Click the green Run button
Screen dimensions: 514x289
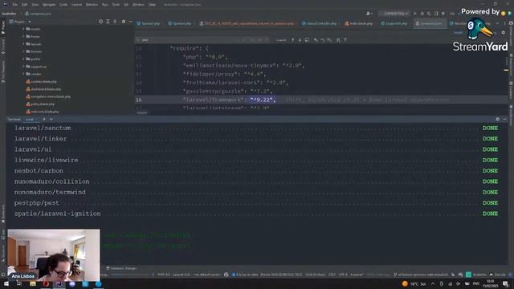click(415, 14)
